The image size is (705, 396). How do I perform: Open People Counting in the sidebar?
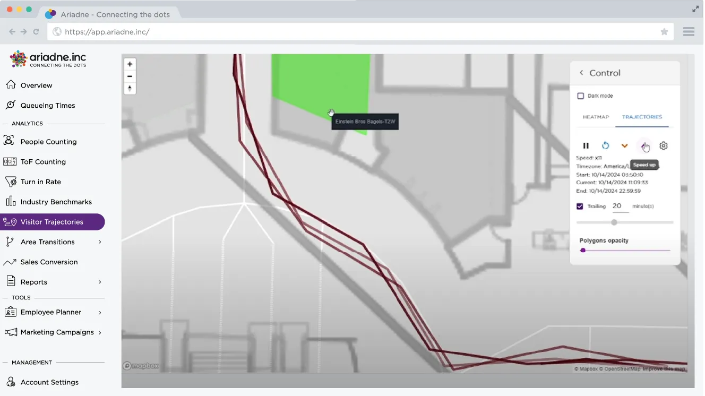48,142
